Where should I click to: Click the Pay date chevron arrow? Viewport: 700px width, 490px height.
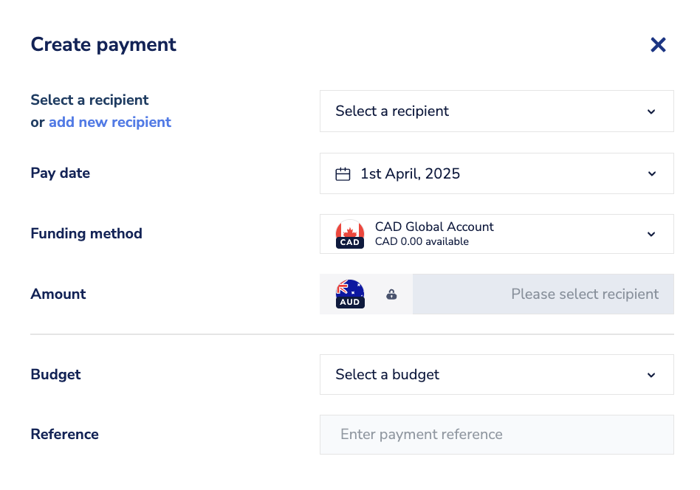click(x=651, y=174)
